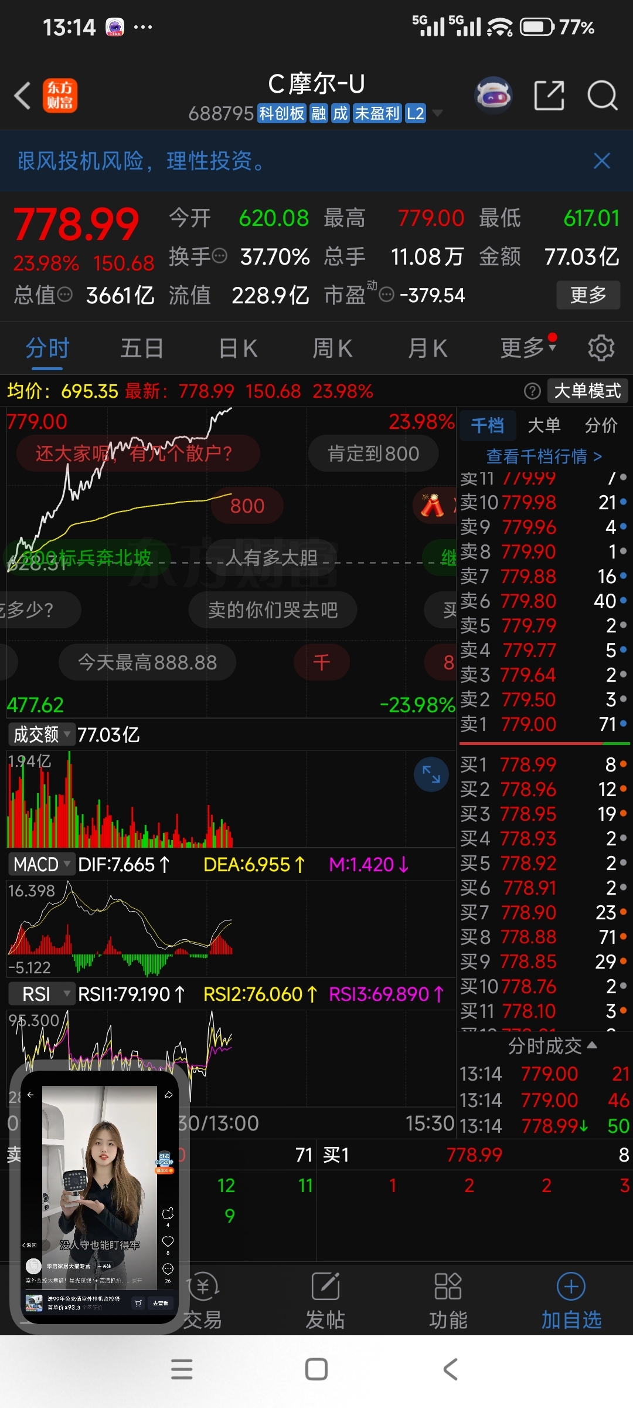Tap the 买3 778.95 order row
Viewport: 633px width, 1408px height.
click(x=544, y=814)
